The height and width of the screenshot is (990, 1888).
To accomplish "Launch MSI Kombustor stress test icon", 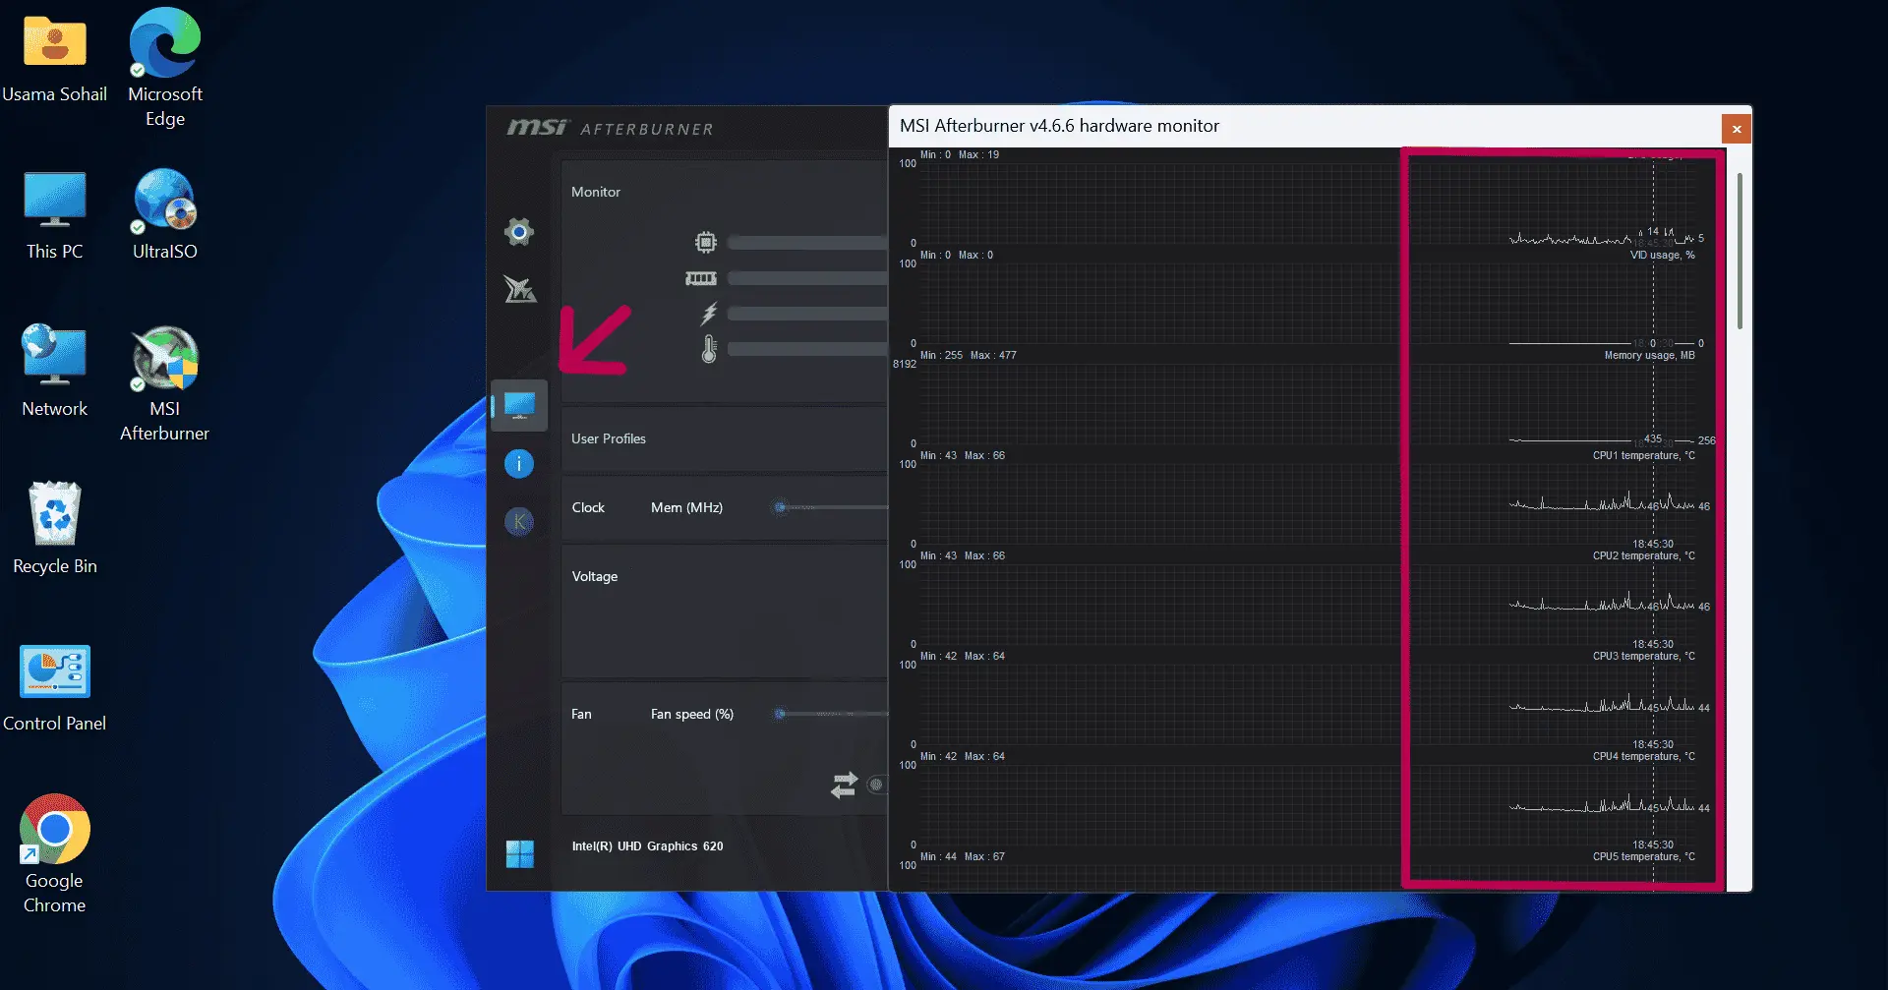I will 521,291.
